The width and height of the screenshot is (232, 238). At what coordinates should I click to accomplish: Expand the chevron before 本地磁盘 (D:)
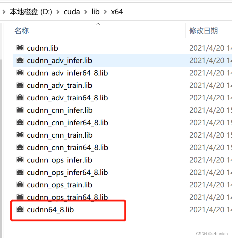point(4,12)
